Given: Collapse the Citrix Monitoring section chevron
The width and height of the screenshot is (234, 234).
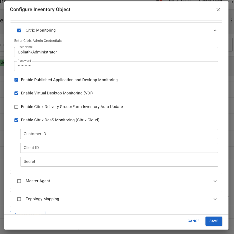Looking at the screenshot, I should tap(215, 30).
